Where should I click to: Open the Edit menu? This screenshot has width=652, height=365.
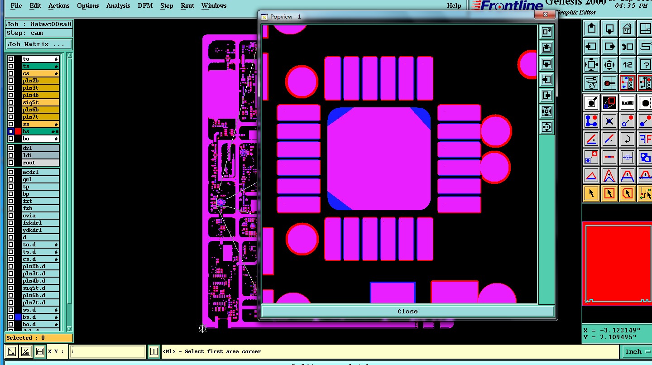(x=35, y=5)
